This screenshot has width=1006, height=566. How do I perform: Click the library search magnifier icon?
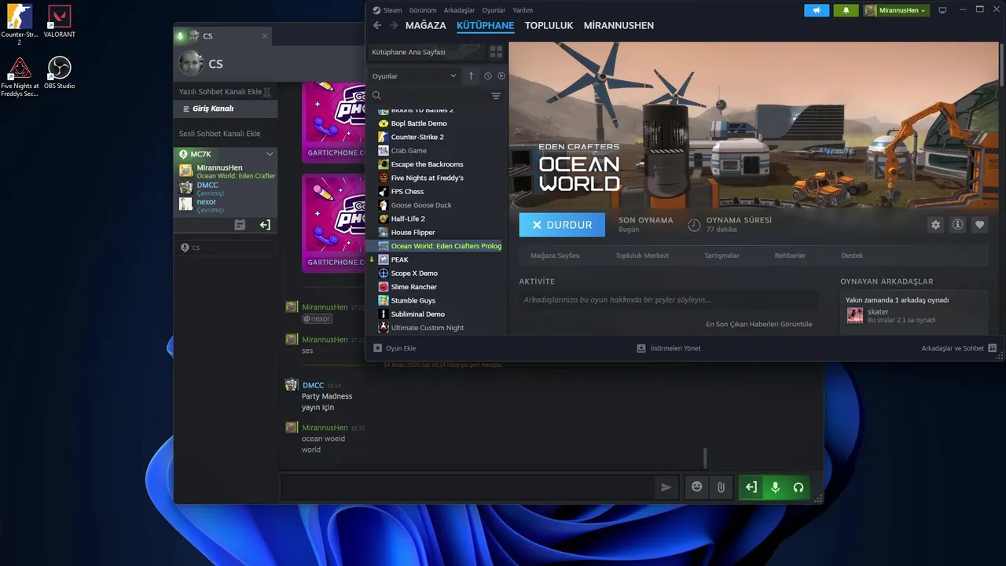[x=376, y=96]
